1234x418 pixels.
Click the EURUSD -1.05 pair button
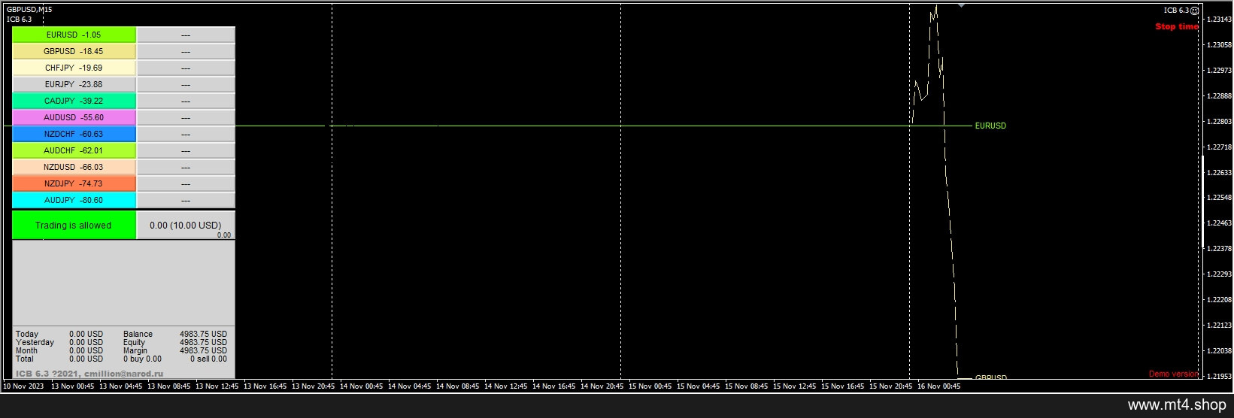74,35
